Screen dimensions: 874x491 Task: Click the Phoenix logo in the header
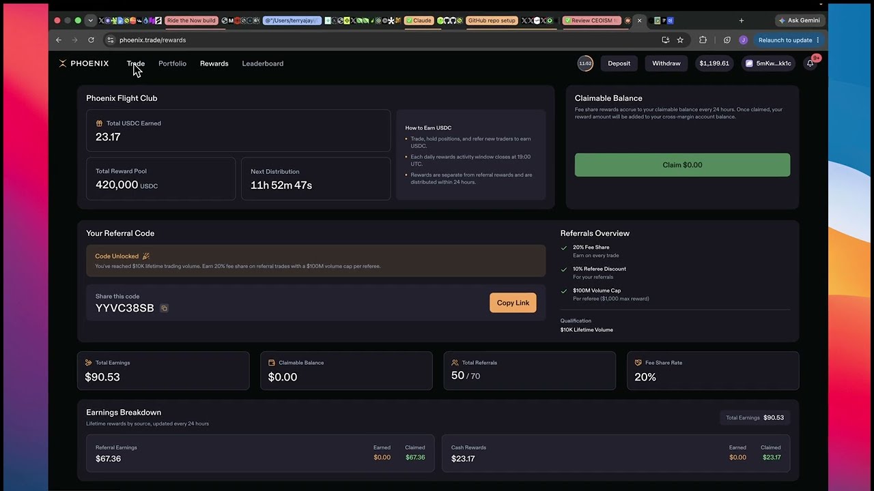[83, 63]
